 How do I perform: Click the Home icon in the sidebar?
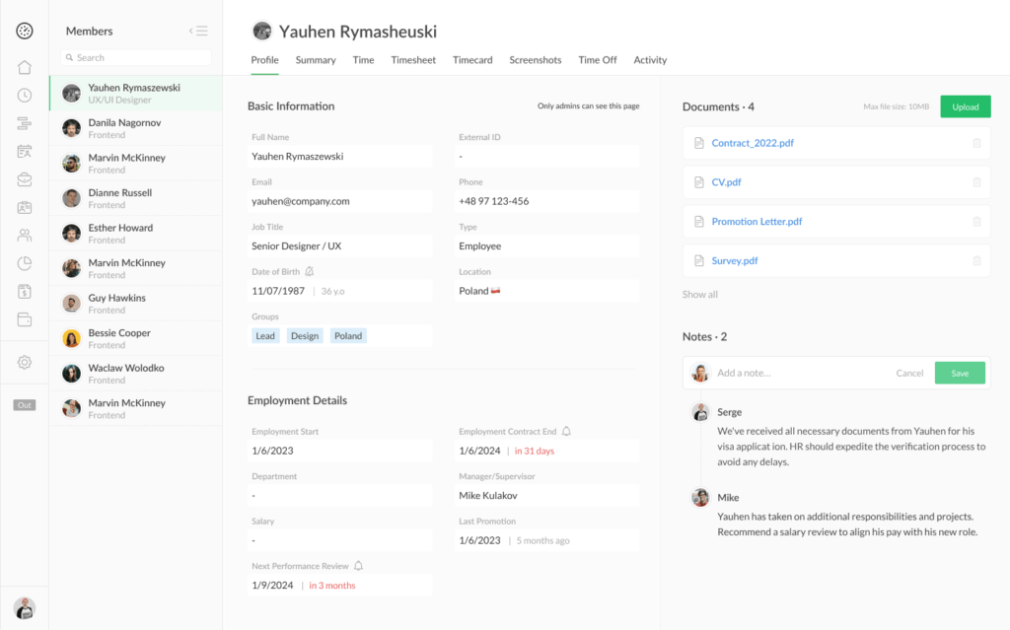click(24, 67)
